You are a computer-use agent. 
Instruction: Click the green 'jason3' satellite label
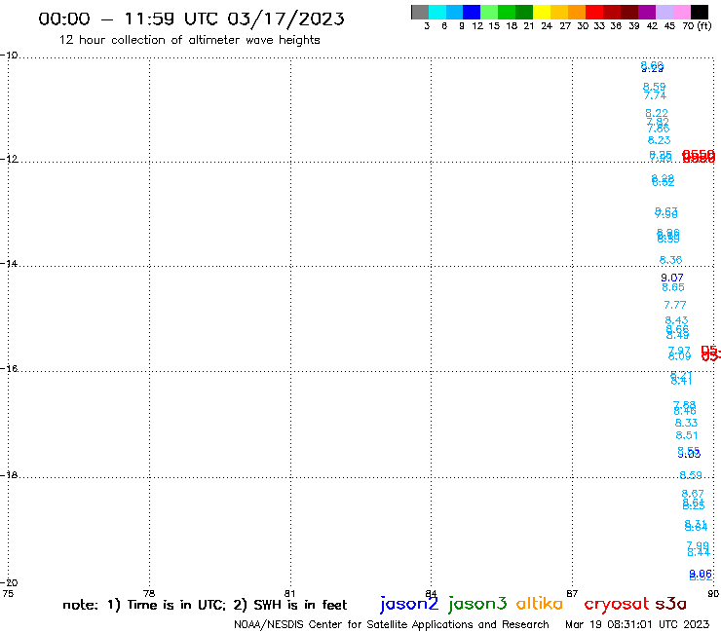[x=477, y=604]
